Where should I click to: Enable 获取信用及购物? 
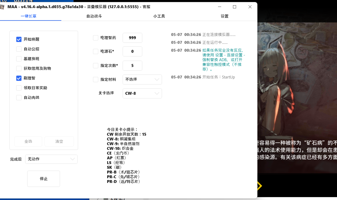(x=19, y=68)
